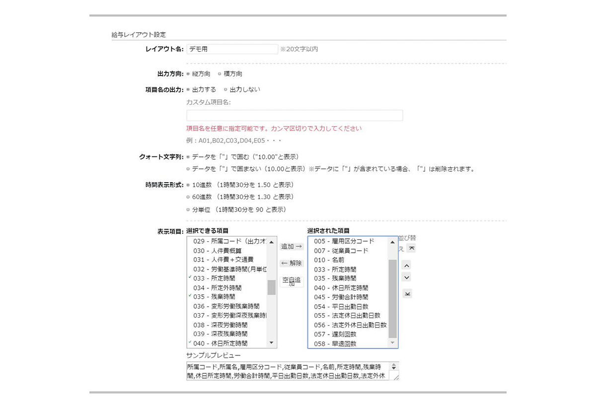Select chosen item 054 - 平日出勤日数
596x410 pixels.
pyautogui.click(x=349, y=306)
